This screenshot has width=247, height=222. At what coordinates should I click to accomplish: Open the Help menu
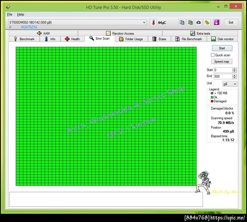21,14
